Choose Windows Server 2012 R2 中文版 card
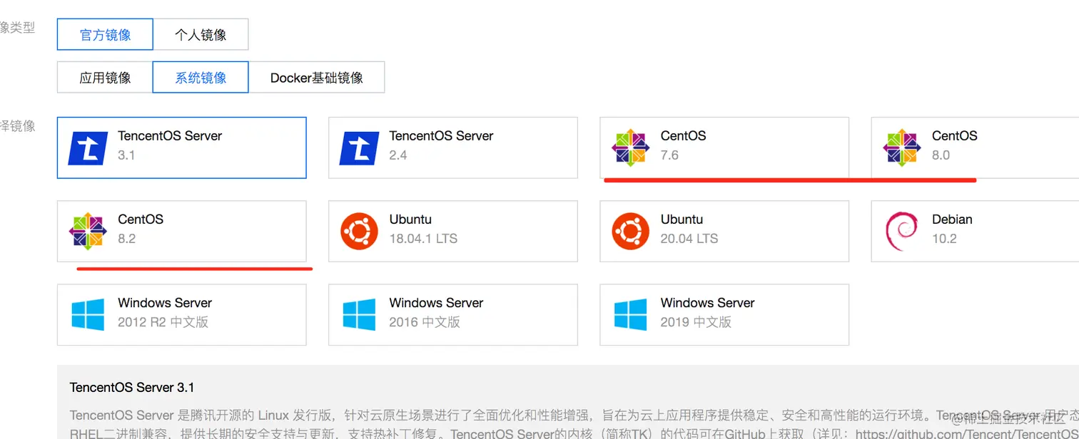1079x439 pixels. click(182, 314)
